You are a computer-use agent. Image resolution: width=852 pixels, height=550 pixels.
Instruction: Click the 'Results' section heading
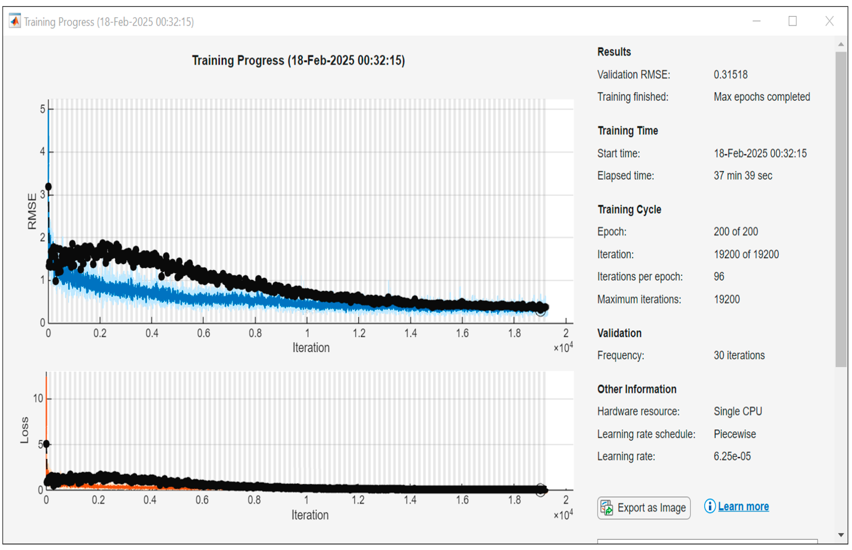(x=614, y=52)
